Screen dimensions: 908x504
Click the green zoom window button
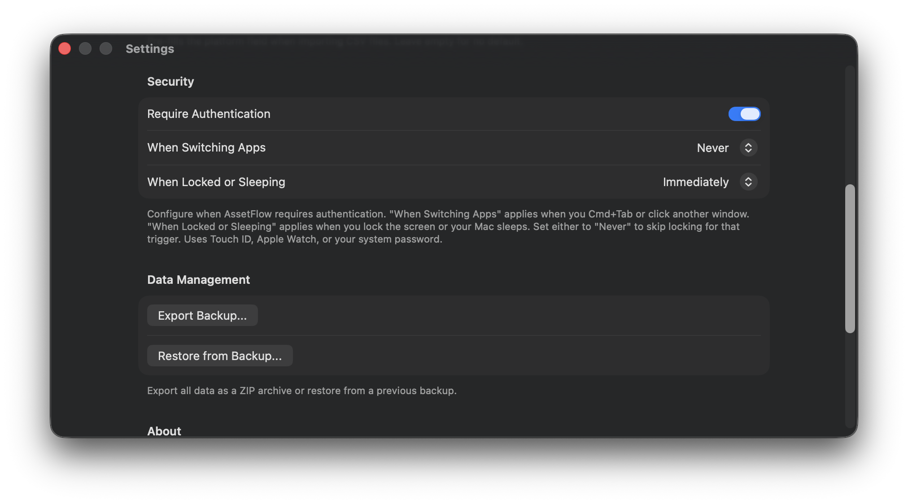click(105, 48)
